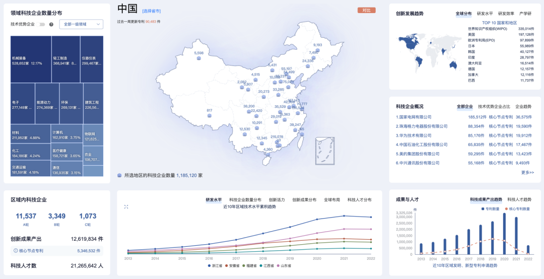Open the 选择省市 province selector

tap(152, 11)
